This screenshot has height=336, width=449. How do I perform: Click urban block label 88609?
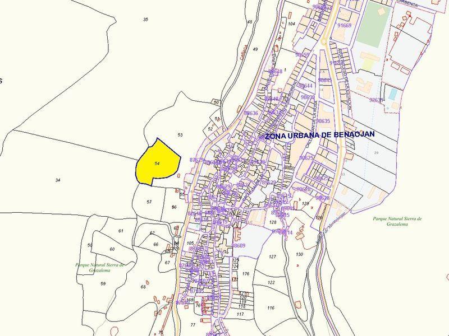point(239,245)
